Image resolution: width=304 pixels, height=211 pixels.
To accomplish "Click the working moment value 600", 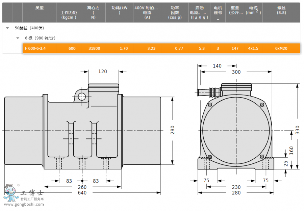I will click(x=72, y=48).
